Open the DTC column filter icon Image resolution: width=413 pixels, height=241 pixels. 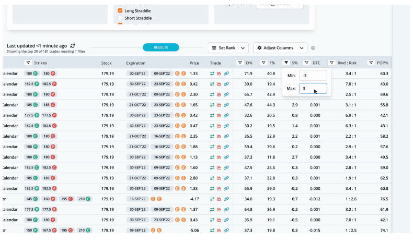[307, 63]
